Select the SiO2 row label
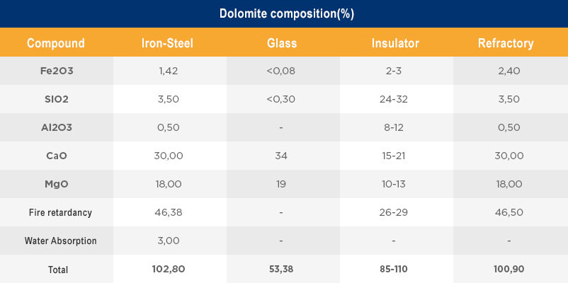The height and width of the screenshot is (283, 568). tap(56, 99)
